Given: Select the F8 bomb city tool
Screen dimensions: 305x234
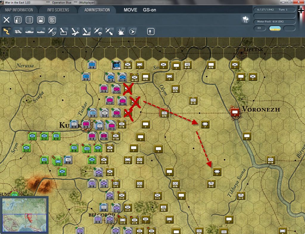Looking at the screenshot, I should tap(86, 31).
